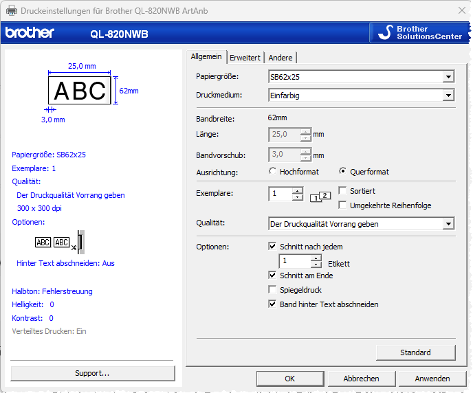
Task: Click the Bandvorschub input field
Action: pos(285,155)
